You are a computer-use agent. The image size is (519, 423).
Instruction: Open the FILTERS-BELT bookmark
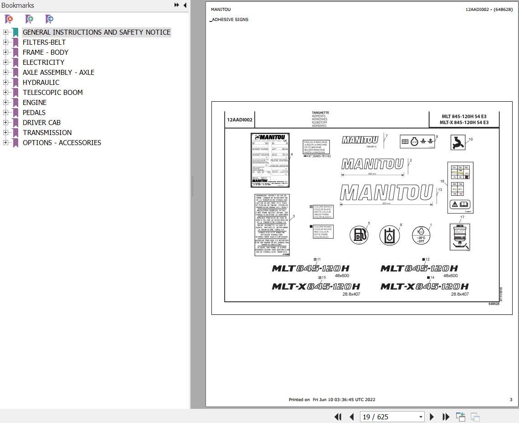click(x=44, y=42)
